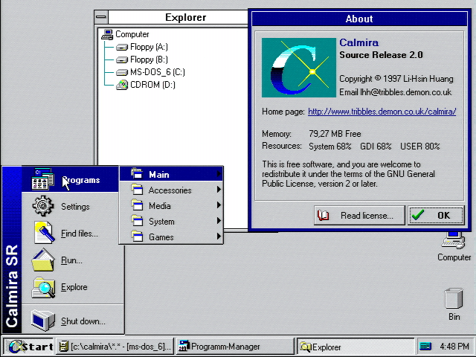Select the Main program group
Image resolution: width=476 pixels, height=357 pixels.
tap(158, 175)
